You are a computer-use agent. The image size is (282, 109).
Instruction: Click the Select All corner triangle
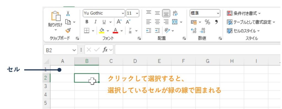pyautogui.click(x=47, y=62)
